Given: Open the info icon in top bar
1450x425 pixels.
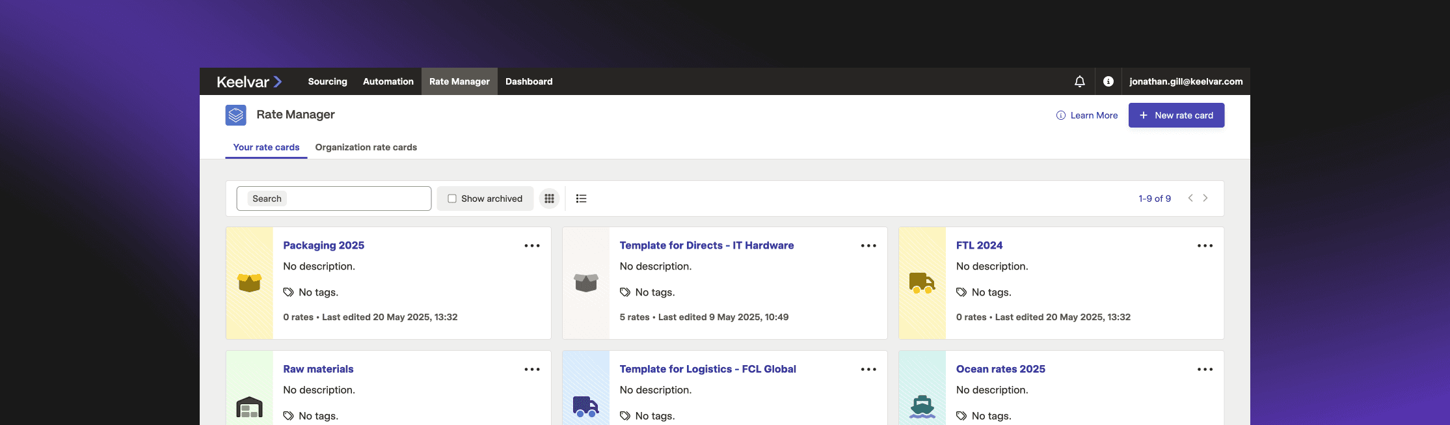Looking at the screenshot, I should pyautogui.click(x=1108, y=81).
